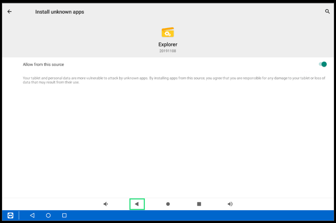
Task: Click the "Allow from this source" label
Action: point(43,64)
